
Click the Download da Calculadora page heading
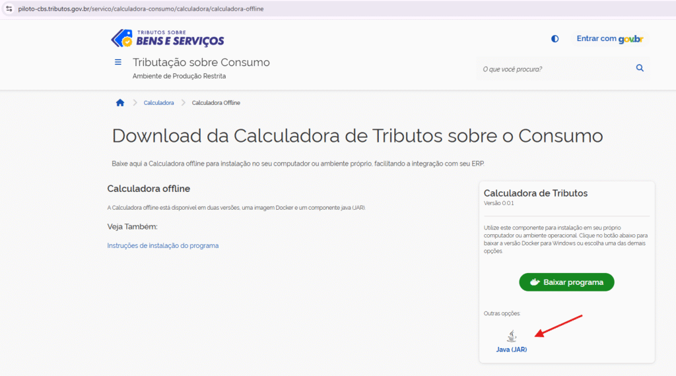pos(357,136)
